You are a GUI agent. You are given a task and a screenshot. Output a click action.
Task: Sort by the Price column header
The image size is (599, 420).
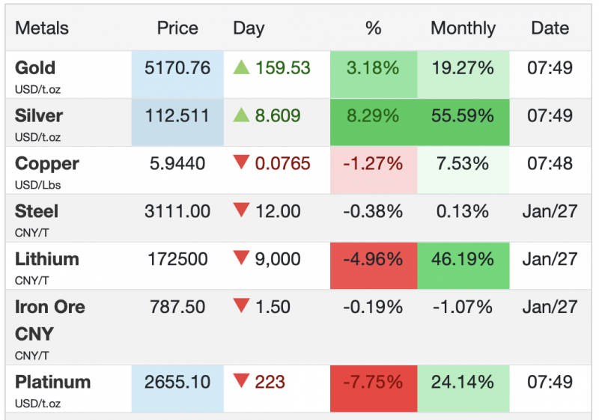[x=177, y=28]
